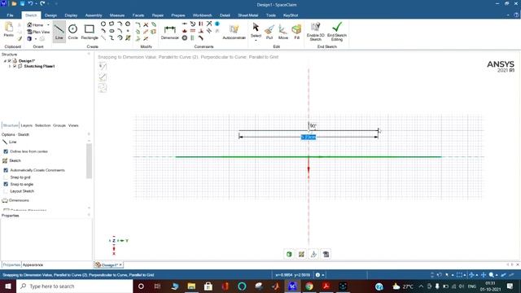This screenshot has width=521, height=293.
Task: Switch to the Measure ribbon tab
Action: click(117, 15)
